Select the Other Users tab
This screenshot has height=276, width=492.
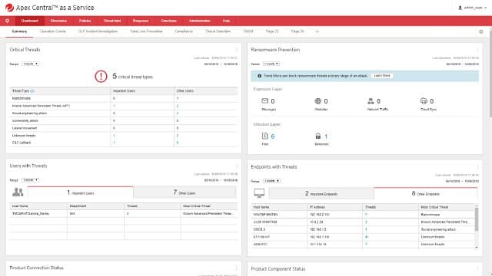pyautogui.click(x=184, y=192)
